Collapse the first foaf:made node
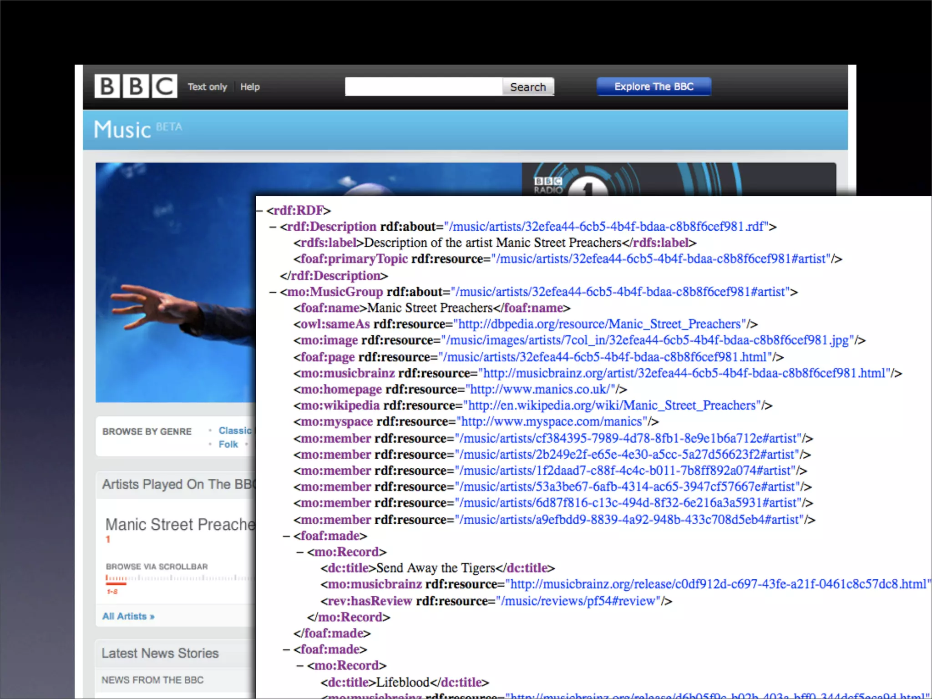This screenshot has width=932, height=699. click(x=286, y=536)
